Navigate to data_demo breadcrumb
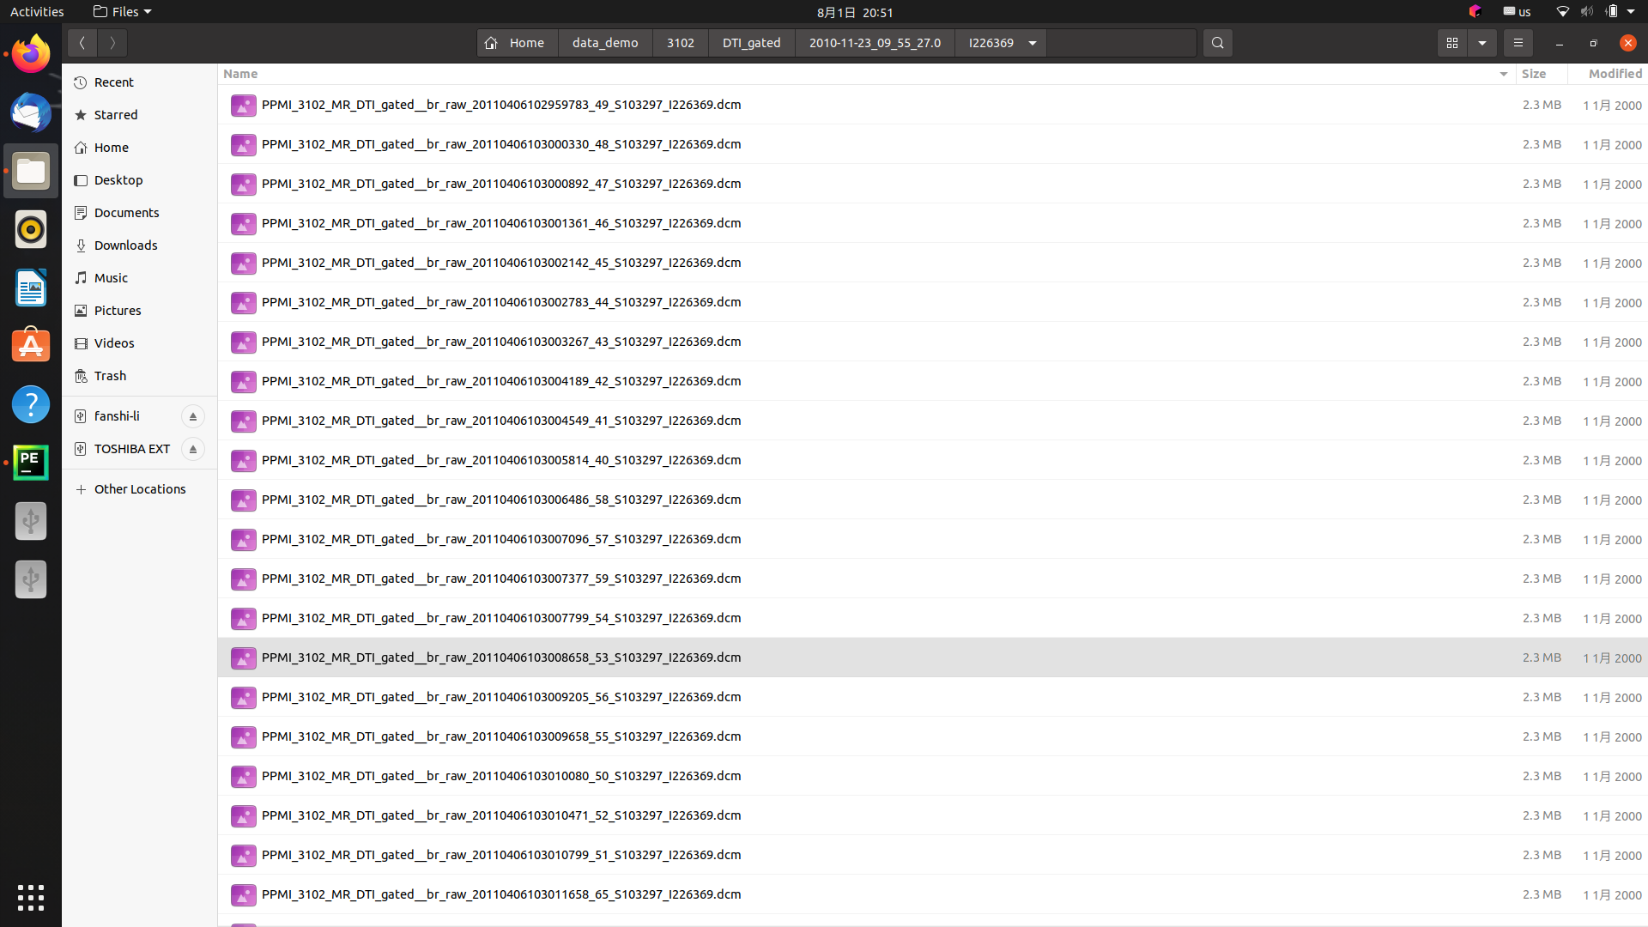 605,43
